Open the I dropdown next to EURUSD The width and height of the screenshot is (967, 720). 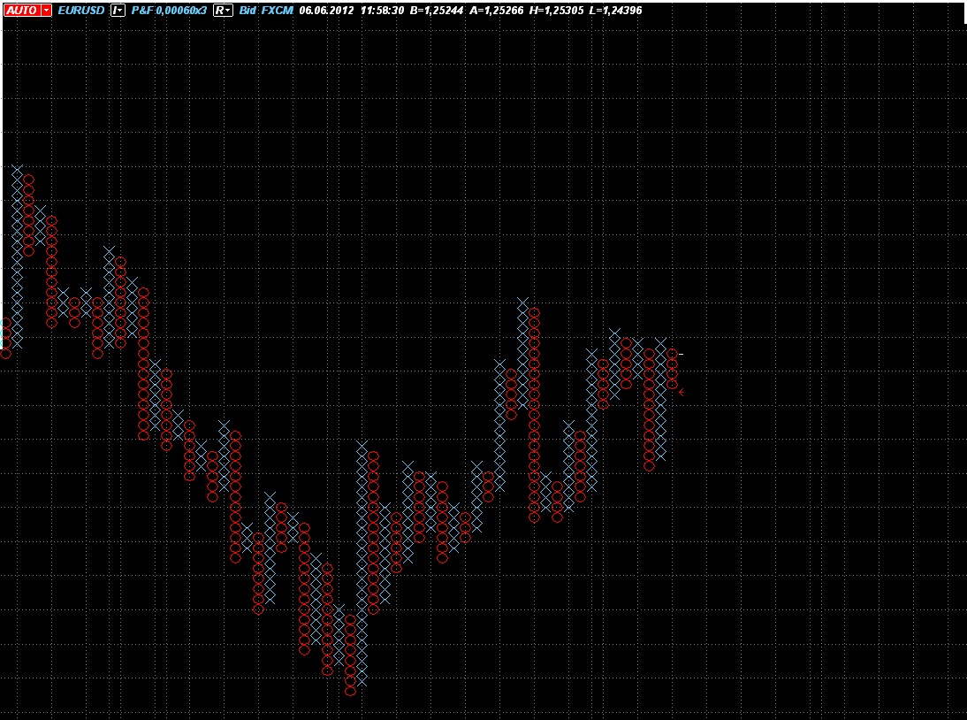point(118,11)
